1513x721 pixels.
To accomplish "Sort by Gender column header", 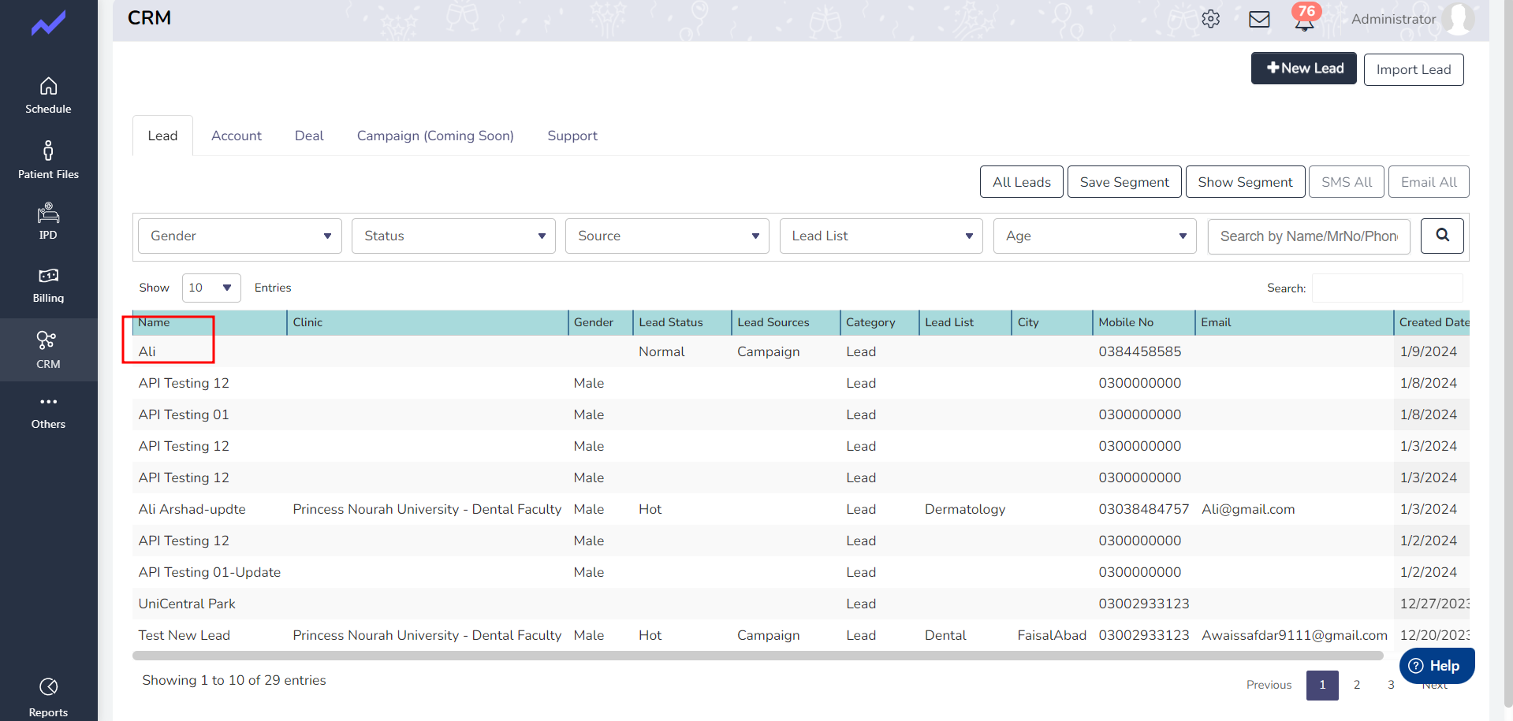I will (601, 322).
